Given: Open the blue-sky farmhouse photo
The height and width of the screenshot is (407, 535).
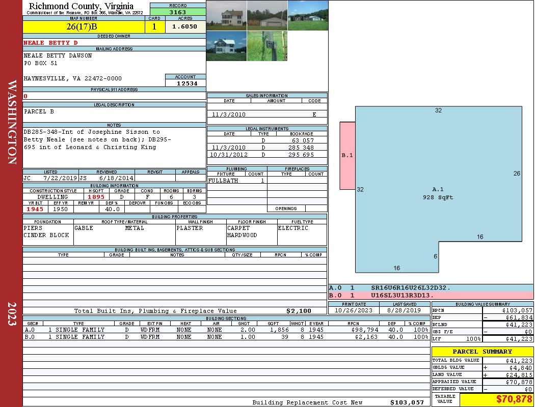Looking at the screenshot, I should click(x=226, y=46).
